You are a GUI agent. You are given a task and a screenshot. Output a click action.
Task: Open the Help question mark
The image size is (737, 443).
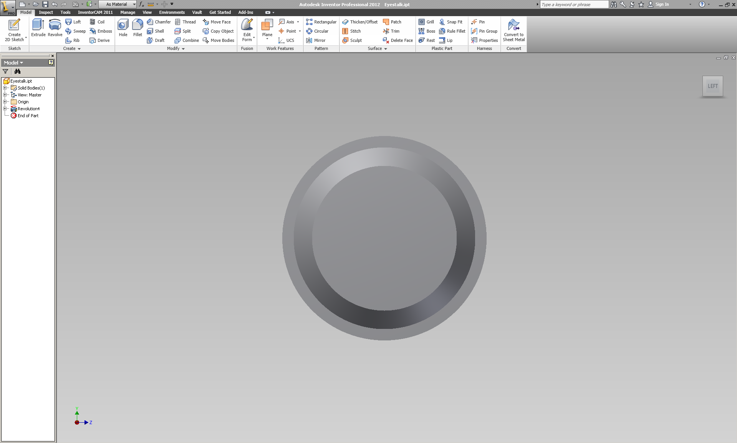[702, 4]
